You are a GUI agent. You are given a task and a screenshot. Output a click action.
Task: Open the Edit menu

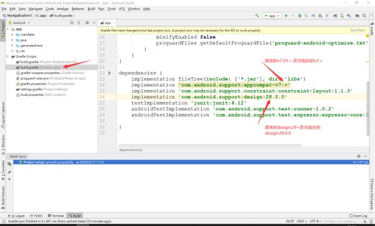click(x=12, y=9)
